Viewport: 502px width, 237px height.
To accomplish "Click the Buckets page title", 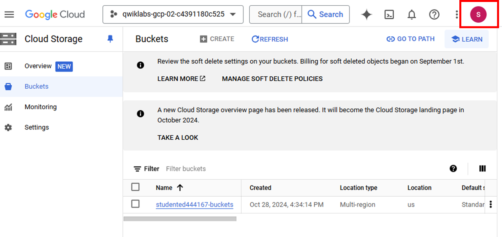I will coord(152,39).
